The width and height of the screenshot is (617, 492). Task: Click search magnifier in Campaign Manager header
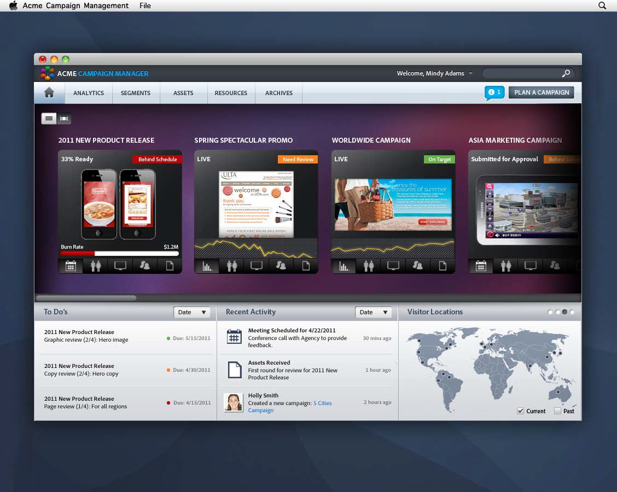pos(566,74)
